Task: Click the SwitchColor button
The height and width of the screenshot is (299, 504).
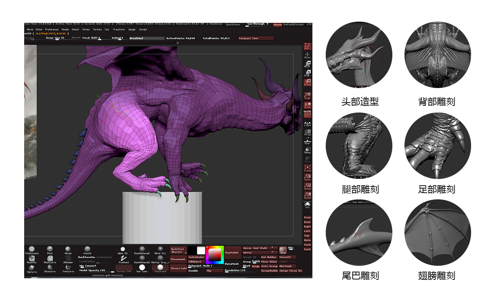Action: [196, 257]
